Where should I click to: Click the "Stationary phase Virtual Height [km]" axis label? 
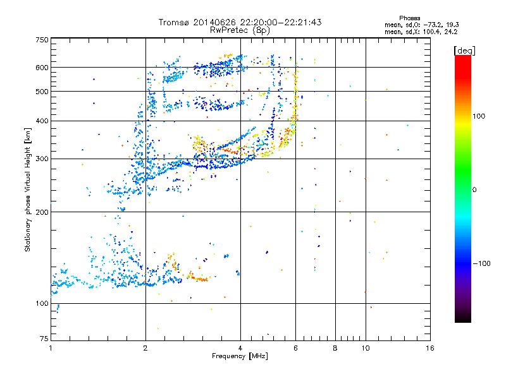coord(28,189)
